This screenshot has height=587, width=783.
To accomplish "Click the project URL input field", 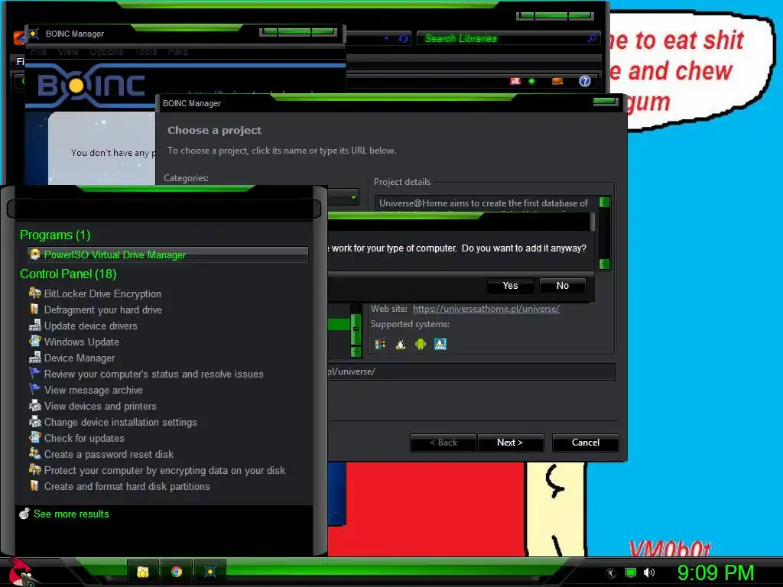I will [471, 371].
